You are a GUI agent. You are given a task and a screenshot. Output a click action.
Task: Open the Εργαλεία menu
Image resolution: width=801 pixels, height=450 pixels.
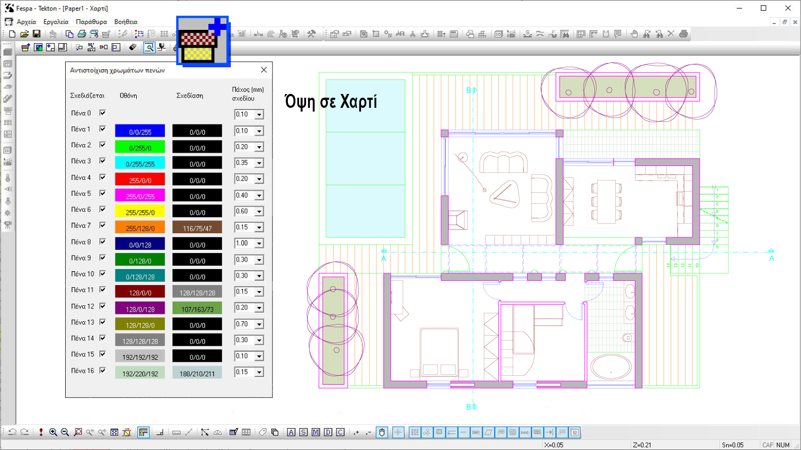click(x=56, y=22)
